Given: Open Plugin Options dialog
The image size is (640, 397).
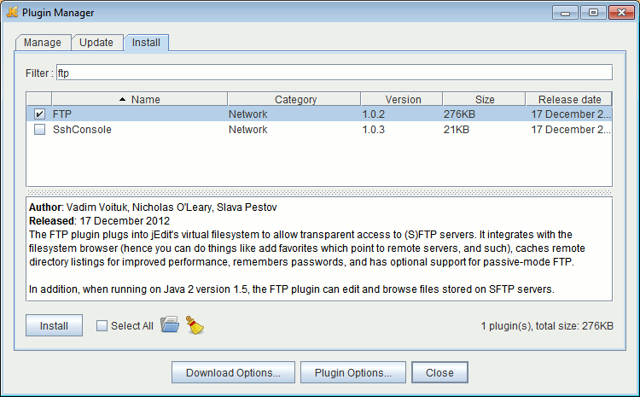Looking at the screenshot, I should click(x=353, y=372).
